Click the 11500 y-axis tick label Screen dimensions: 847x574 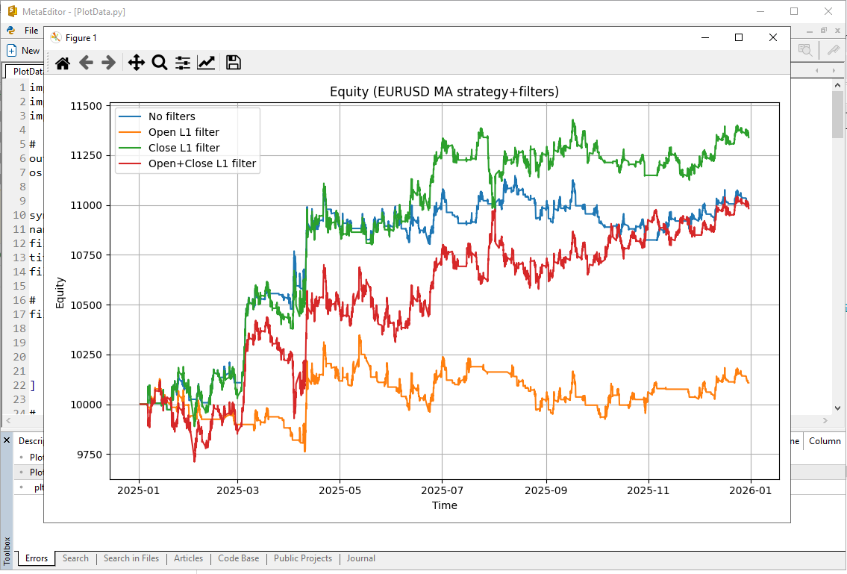(87, 106)
